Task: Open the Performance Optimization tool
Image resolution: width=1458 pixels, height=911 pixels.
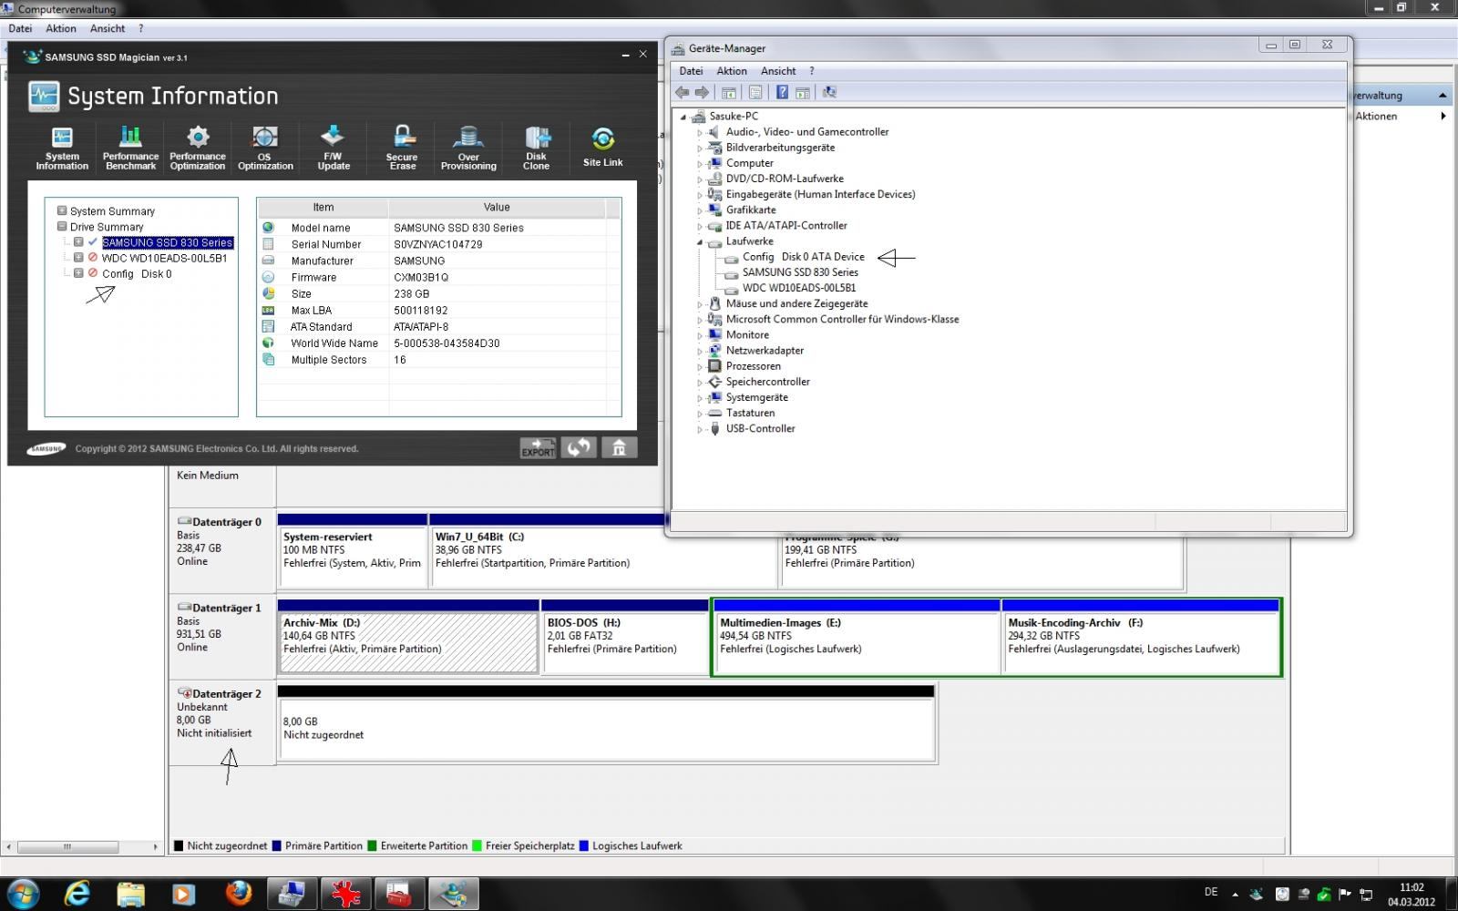Action: click(x=198, y=148)
